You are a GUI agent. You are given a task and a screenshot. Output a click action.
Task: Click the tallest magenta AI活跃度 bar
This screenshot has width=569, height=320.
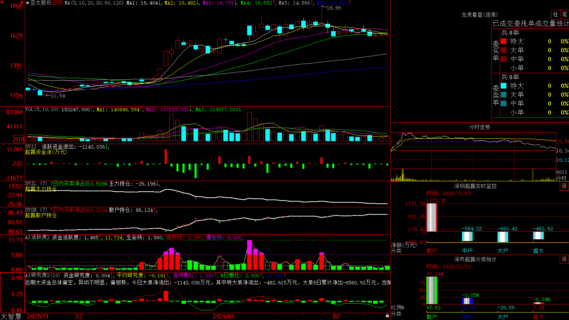(x=249, y=247)
